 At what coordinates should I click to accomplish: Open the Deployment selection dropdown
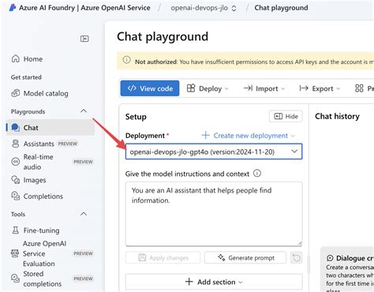pos(214,152)
